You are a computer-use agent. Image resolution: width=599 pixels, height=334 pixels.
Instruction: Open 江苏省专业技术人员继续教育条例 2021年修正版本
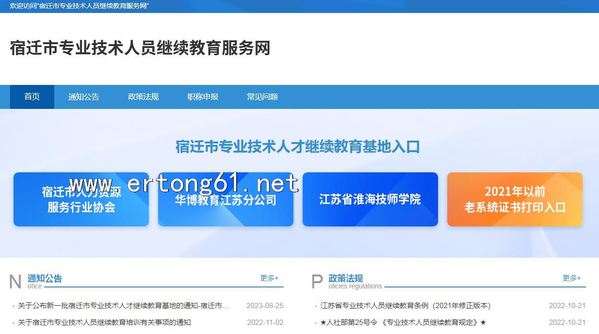click(405, 306)
